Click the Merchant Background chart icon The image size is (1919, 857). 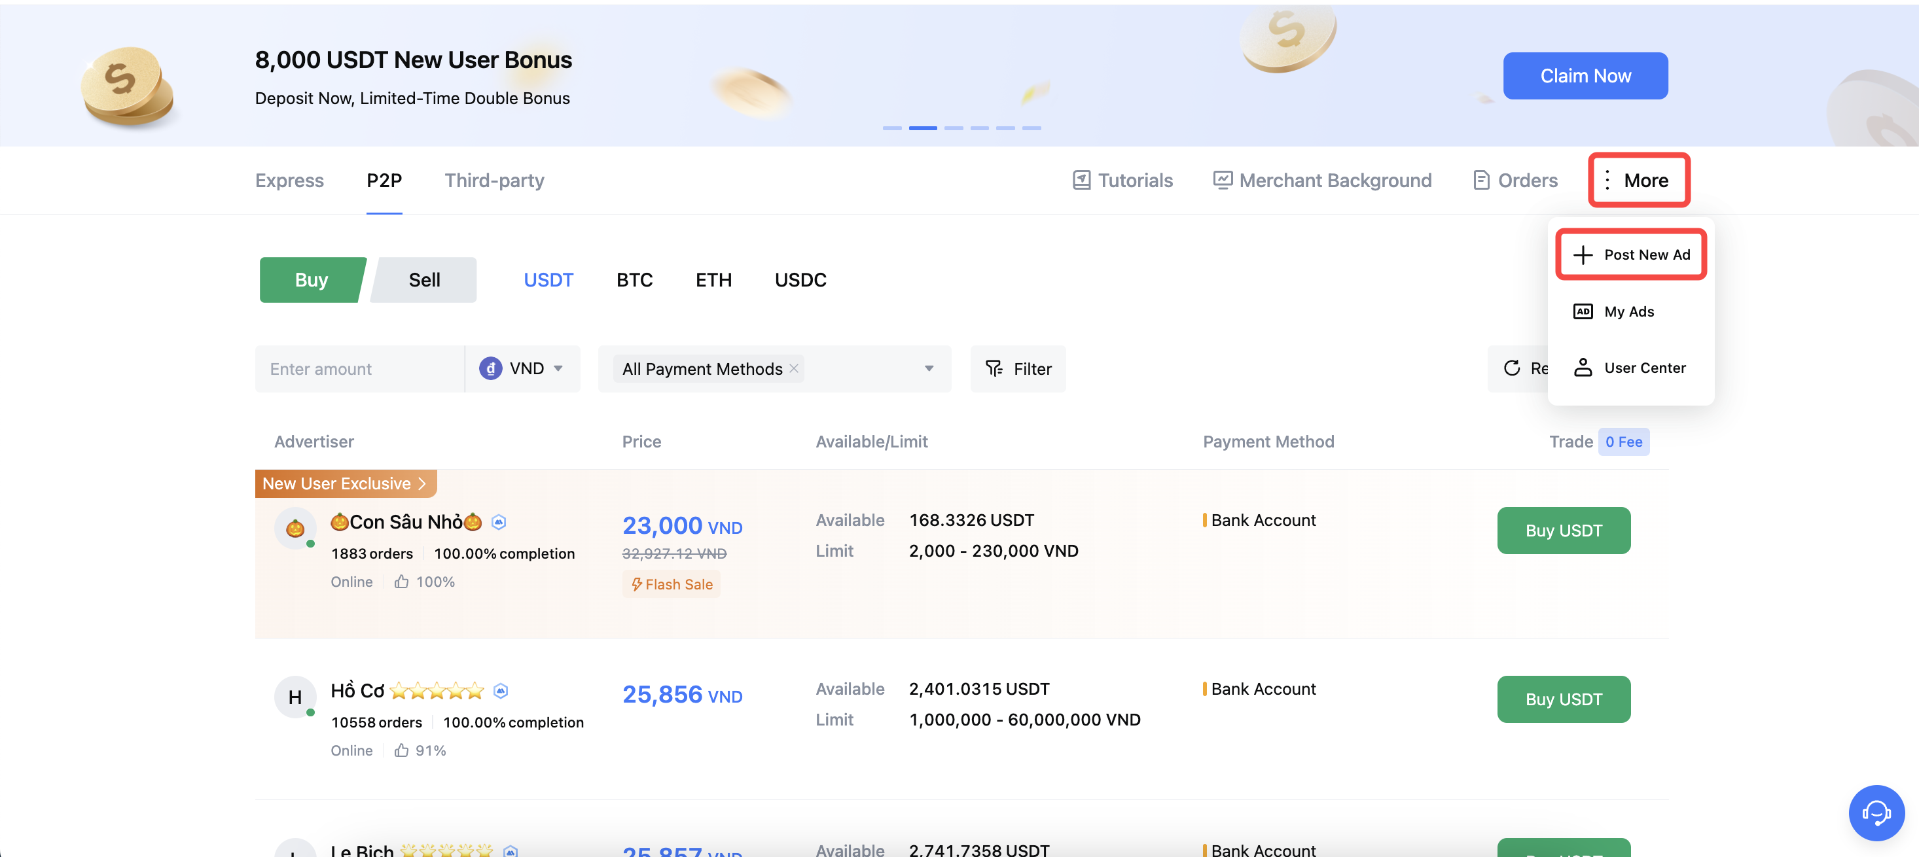[1222, 180]
